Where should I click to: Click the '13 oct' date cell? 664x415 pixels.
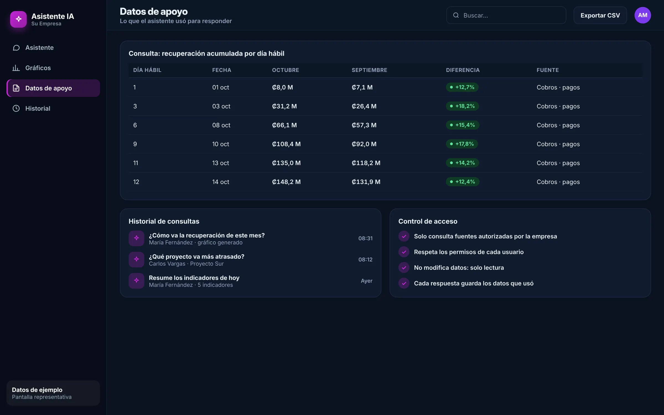coord(221,163)
